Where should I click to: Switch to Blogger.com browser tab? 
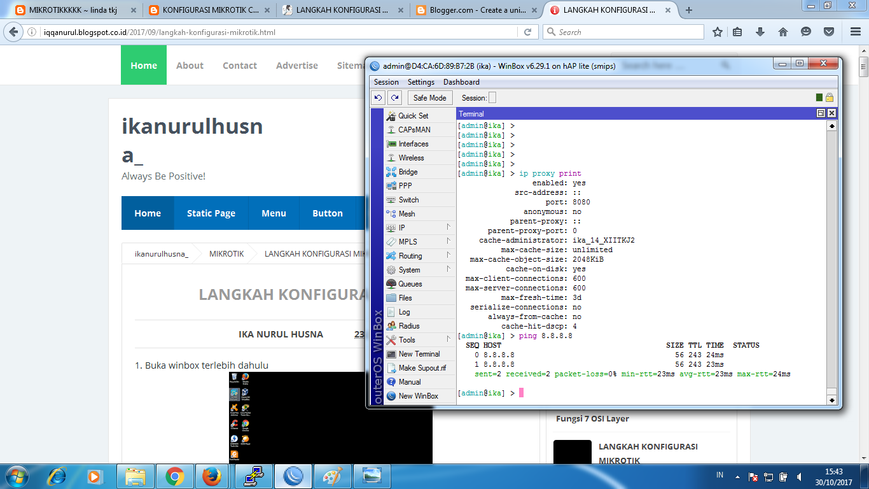pos(476,10)
